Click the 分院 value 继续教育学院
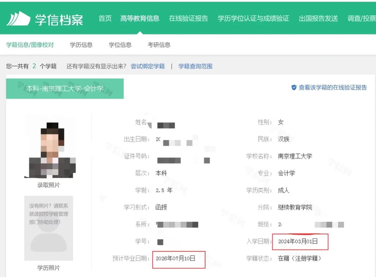This screenshot has width=376, height=277. point(295,207)
